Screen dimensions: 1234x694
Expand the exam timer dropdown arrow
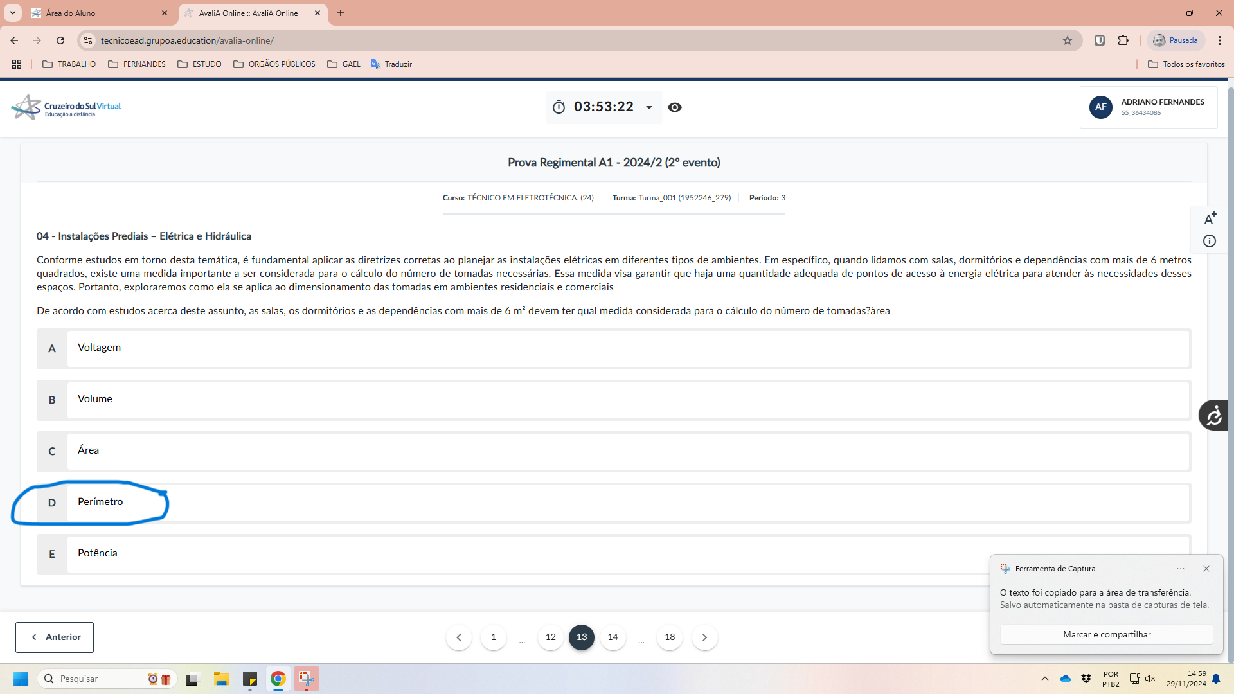[649, 107]
